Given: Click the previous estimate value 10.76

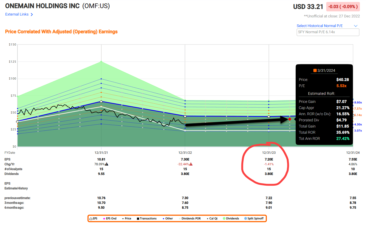Looking at the screenshot, I should point(101,198).
